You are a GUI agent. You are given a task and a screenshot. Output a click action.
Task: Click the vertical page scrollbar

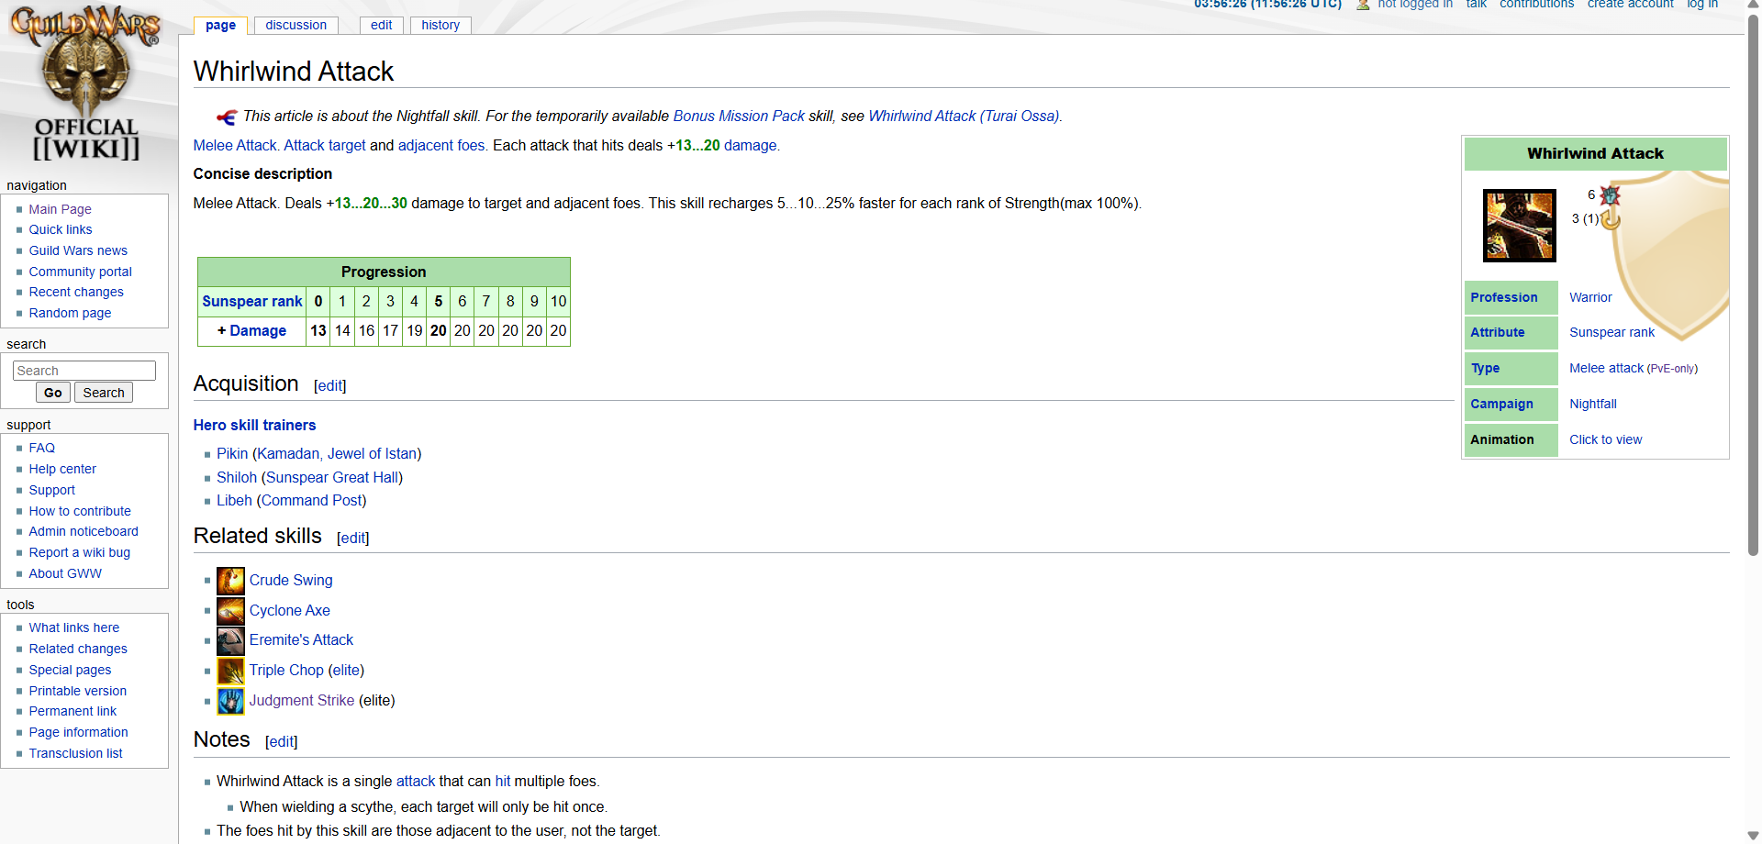coord(1754,284)
